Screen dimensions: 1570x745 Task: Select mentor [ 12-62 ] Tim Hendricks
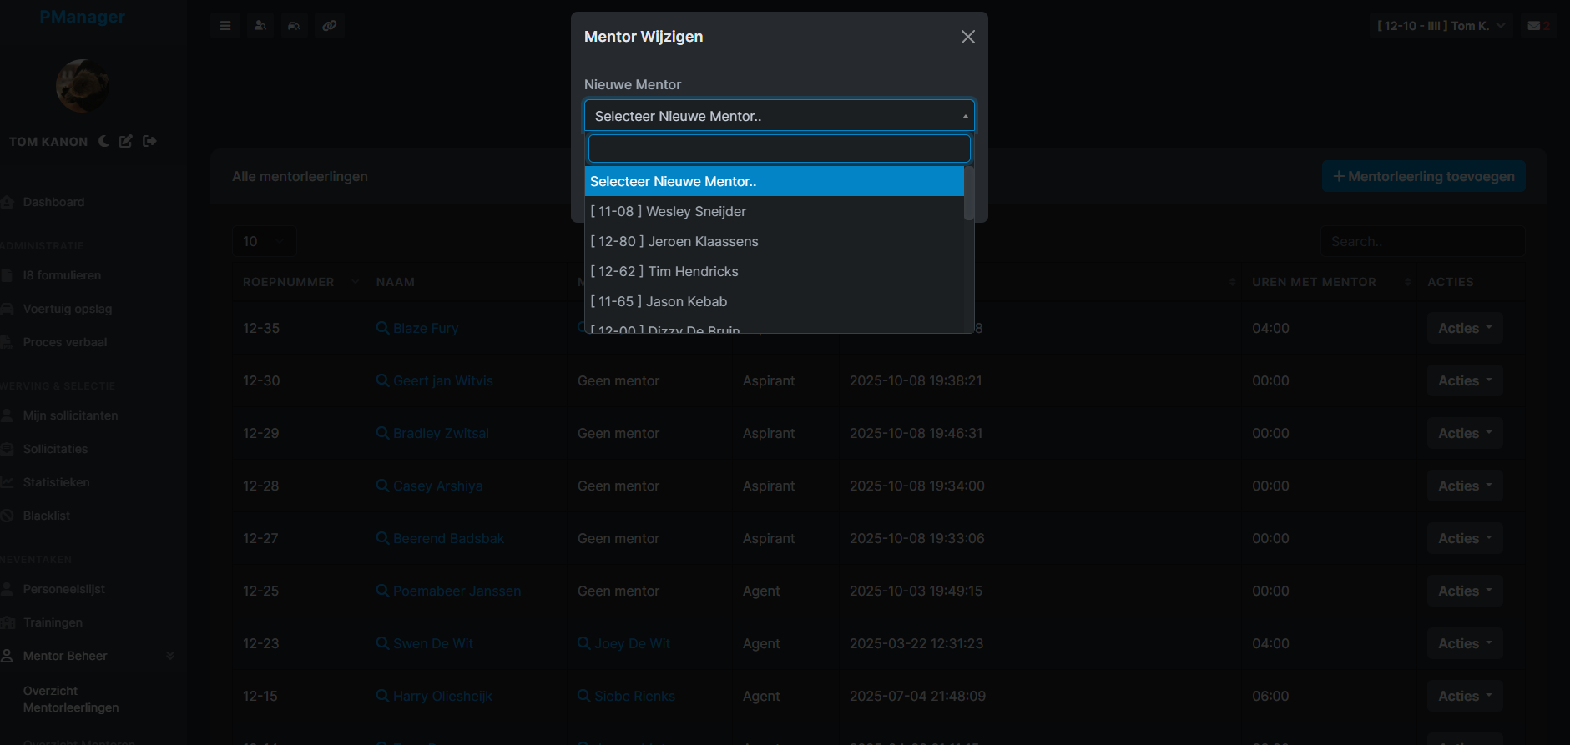[x=774, y=271]
